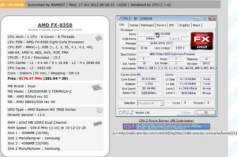Open the CPU tab in CPU-Z
Image resolution: width=238 pixels, height=157 pixels.
(x=122, y=25)
